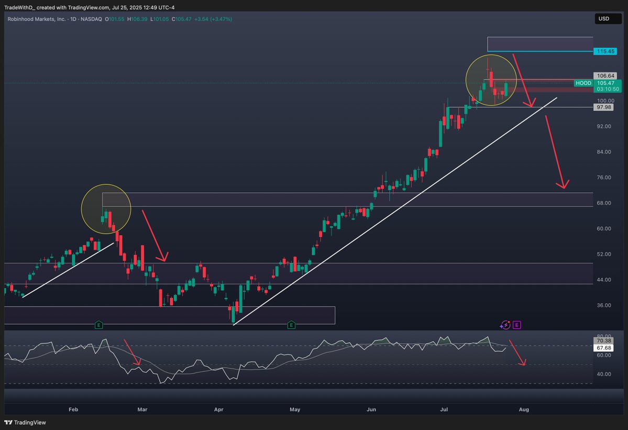Click the green HOOD ticker label
The image size is (628, 430).
583,83
